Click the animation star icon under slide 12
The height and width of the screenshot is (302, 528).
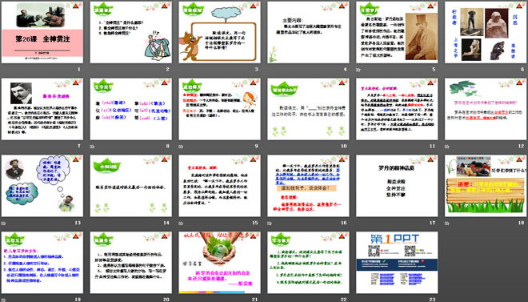pyautogui.click(x=447, y=147)
